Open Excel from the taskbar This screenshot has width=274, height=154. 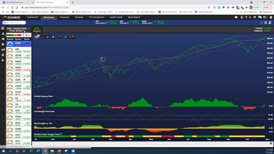pos(31,151)
